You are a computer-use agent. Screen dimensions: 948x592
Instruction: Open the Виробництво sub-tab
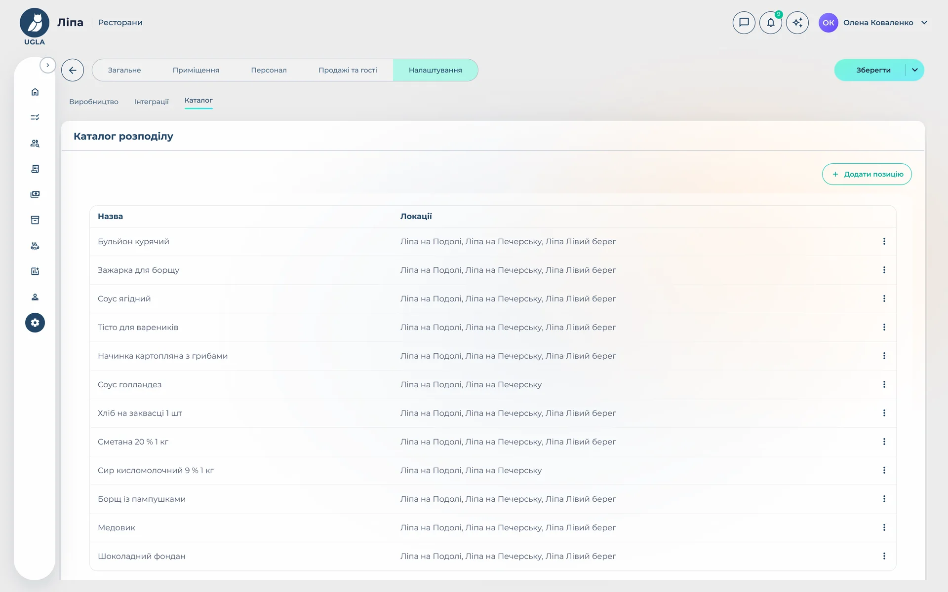[x=94, y=102]
